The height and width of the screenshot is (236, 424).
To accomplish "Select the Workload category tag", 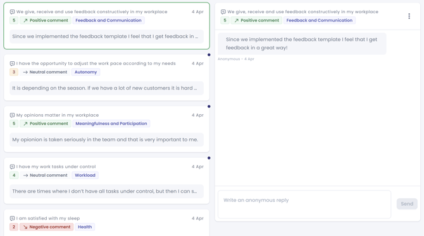I will click(x=85, y=175).
